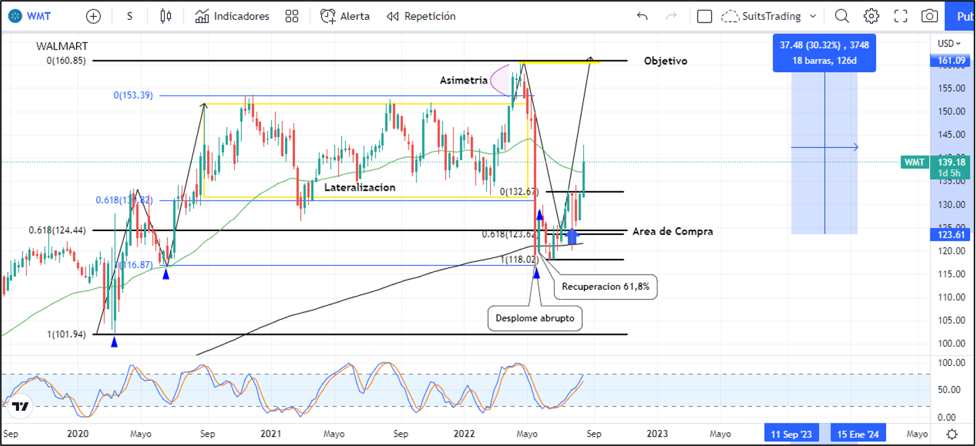Open chart settings gear in toolbar

(872, 17)
